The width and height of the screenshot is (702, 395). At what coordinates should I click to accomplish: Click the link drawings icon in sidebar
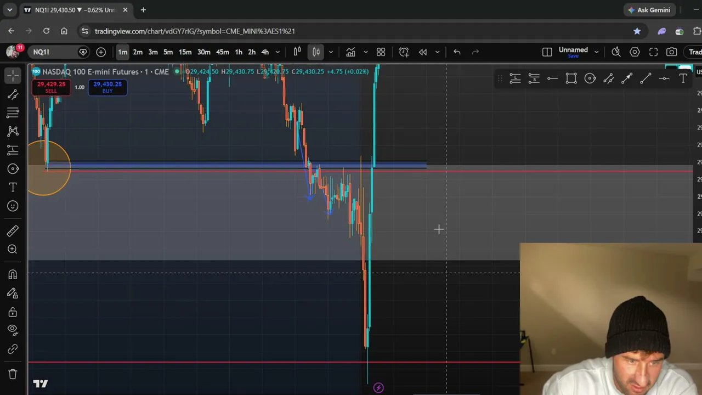click(13, 349)
